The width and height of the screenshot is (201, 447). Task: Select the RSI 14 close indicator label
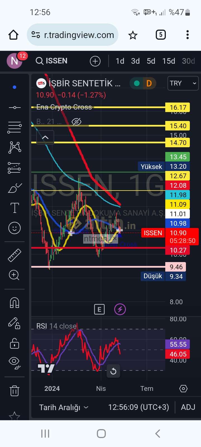tap(56, 326)
